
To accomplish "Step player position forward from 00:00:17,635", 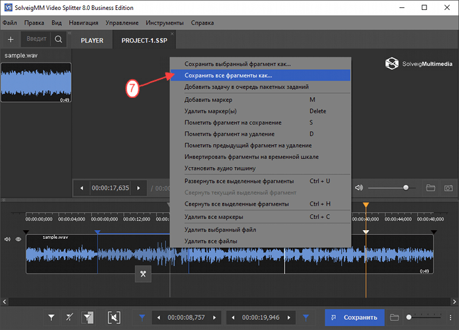I will (138, 188).
